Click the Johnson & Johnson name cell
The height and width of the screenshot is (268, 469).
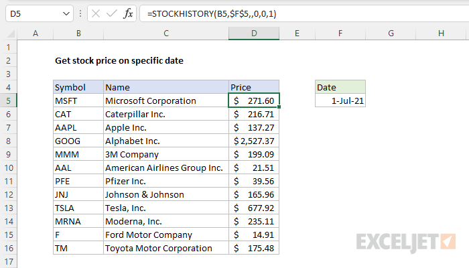coord(166,194)
